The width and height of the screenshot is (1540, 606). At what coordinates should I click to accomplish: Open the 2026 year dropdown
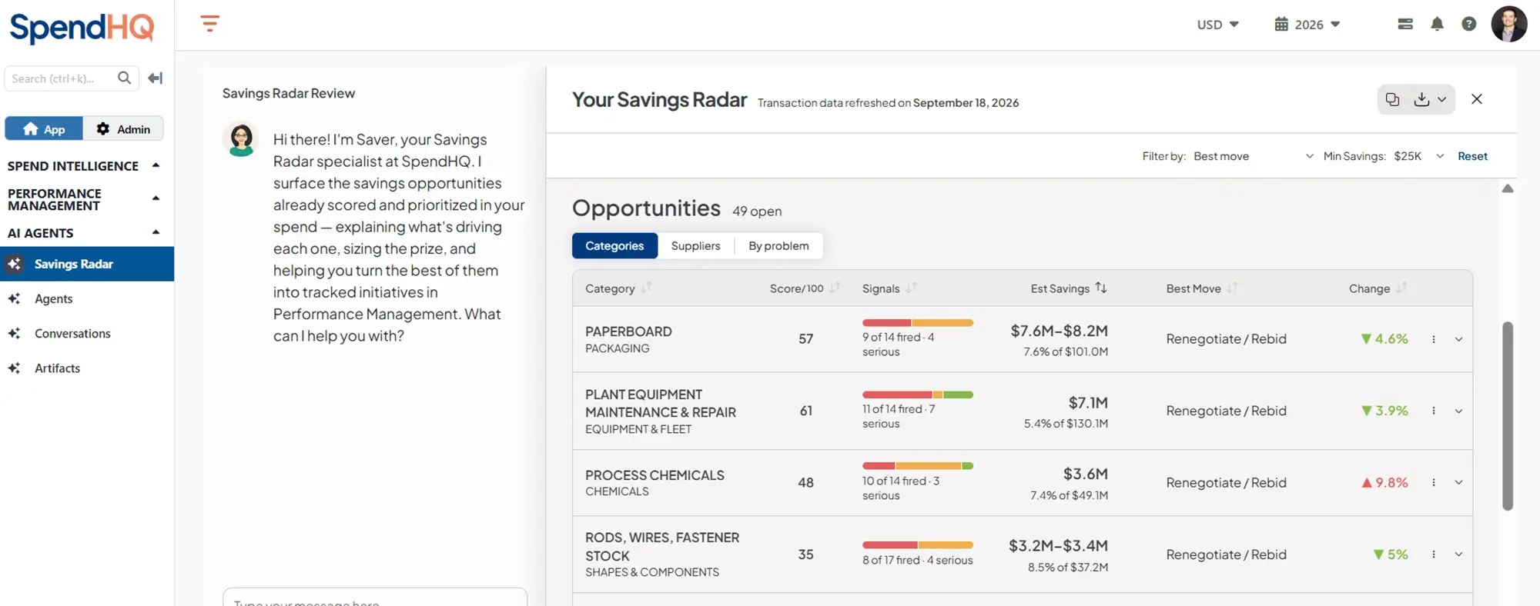tap(1307, 25)
